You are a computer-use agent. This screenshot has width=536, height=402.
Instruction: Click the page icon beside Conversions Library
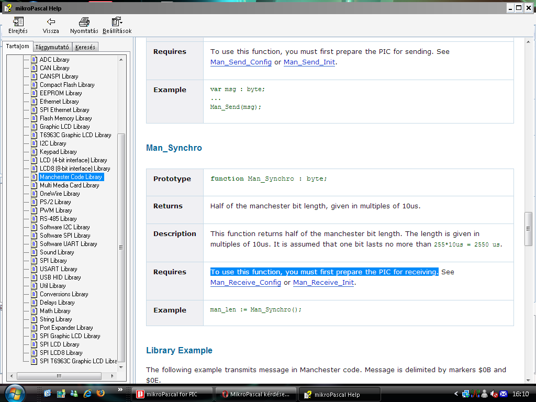tap(34, 294)
